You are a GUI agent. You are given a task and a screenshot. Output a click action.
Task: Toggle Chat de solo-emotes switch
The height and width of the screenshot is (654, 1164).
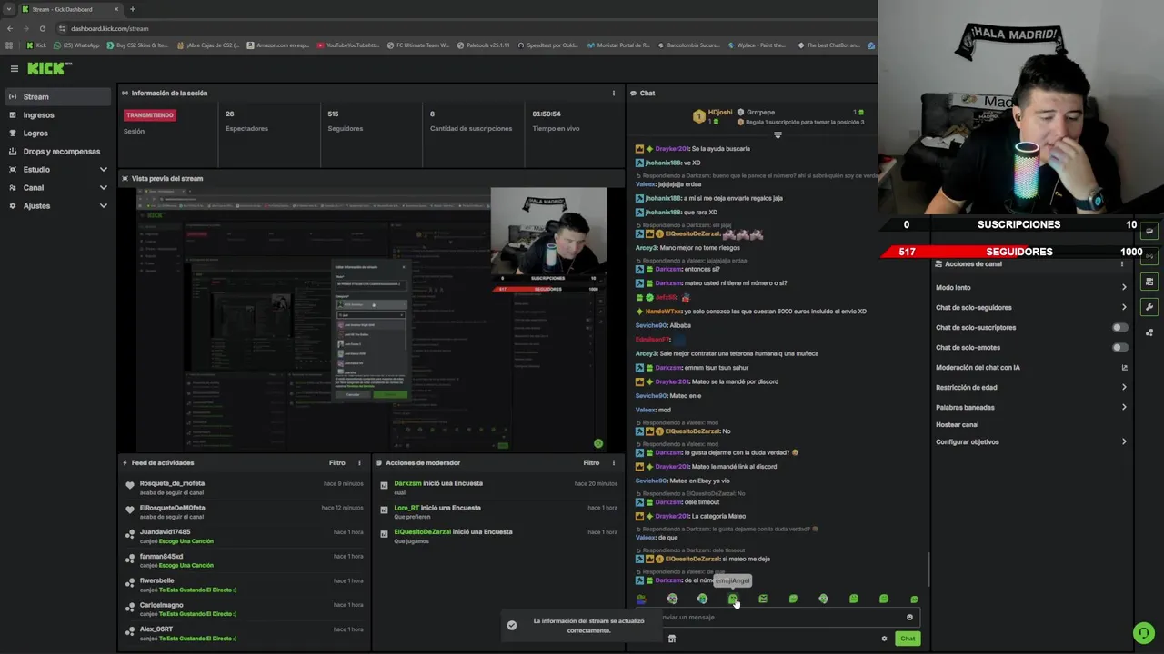pos(1120,348)
